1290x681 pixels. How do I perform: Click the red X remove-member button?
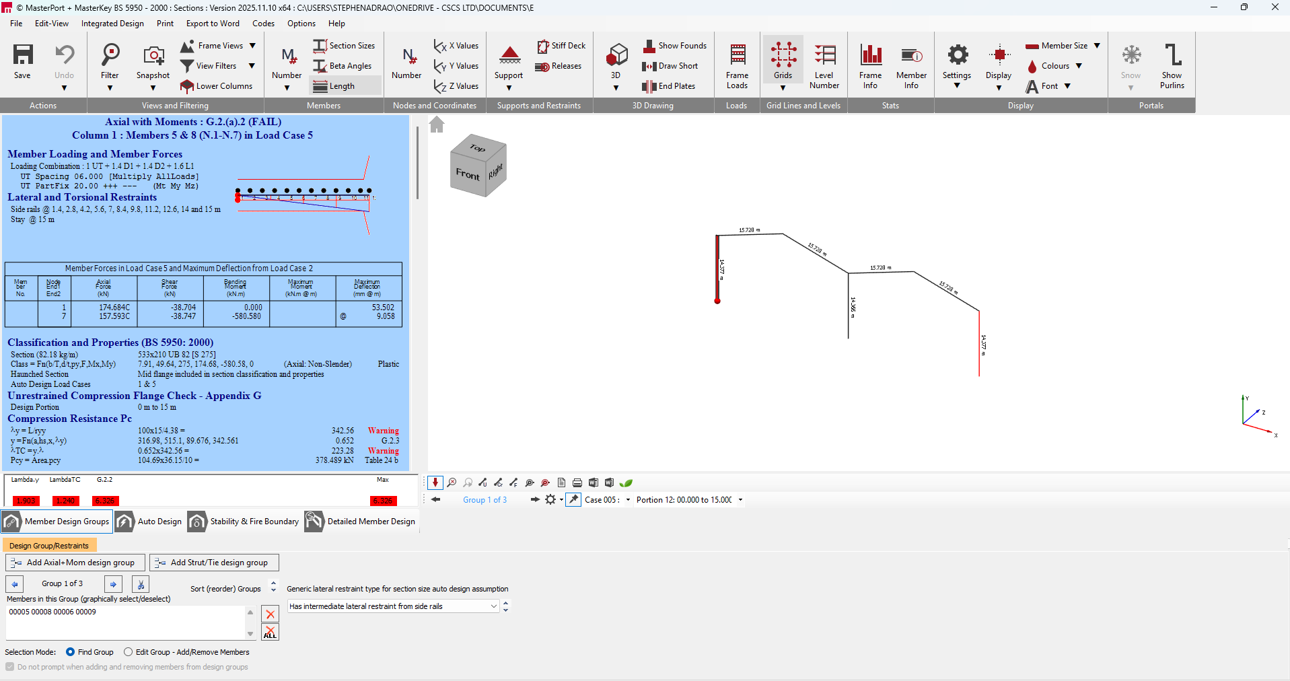click(x=270, y=614)
